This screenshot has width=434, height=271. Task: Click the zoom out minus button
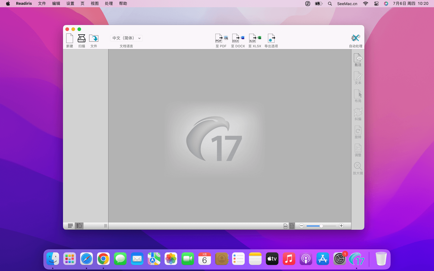tap(301, 226)
